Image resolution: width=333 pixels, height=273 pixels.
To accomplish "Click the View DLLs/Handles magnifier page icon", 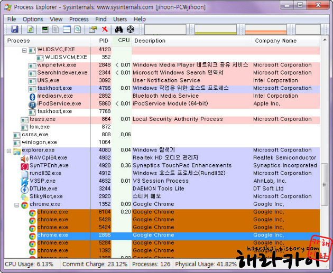I will pyautogui.click(x=78, y=29).
